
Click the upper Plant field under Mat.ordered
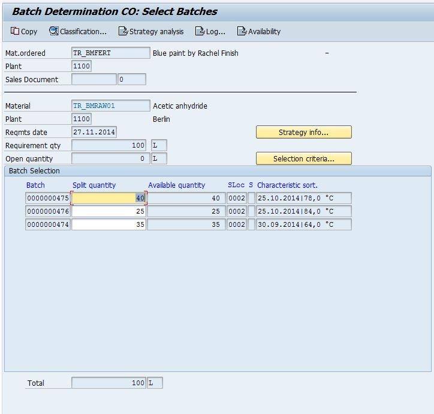point(82,66)
